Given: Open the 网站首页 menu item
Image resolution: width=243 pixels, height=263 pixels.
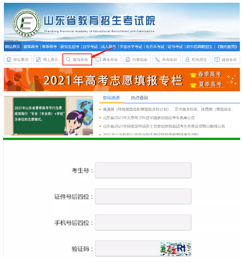Looking at the screenshot, I should (x=13, y=47).
